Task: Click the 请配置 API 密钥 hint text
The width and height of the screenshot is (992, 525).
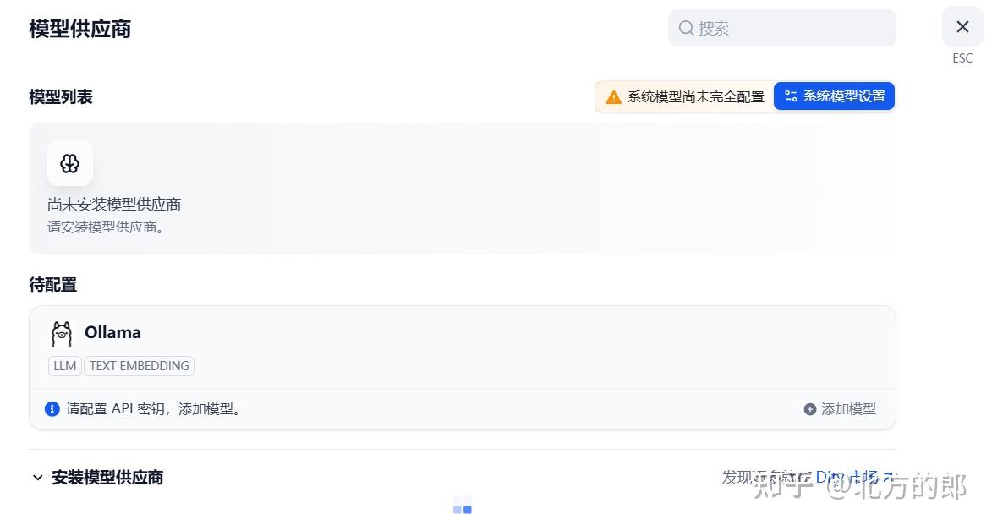Action: (151, 408)
